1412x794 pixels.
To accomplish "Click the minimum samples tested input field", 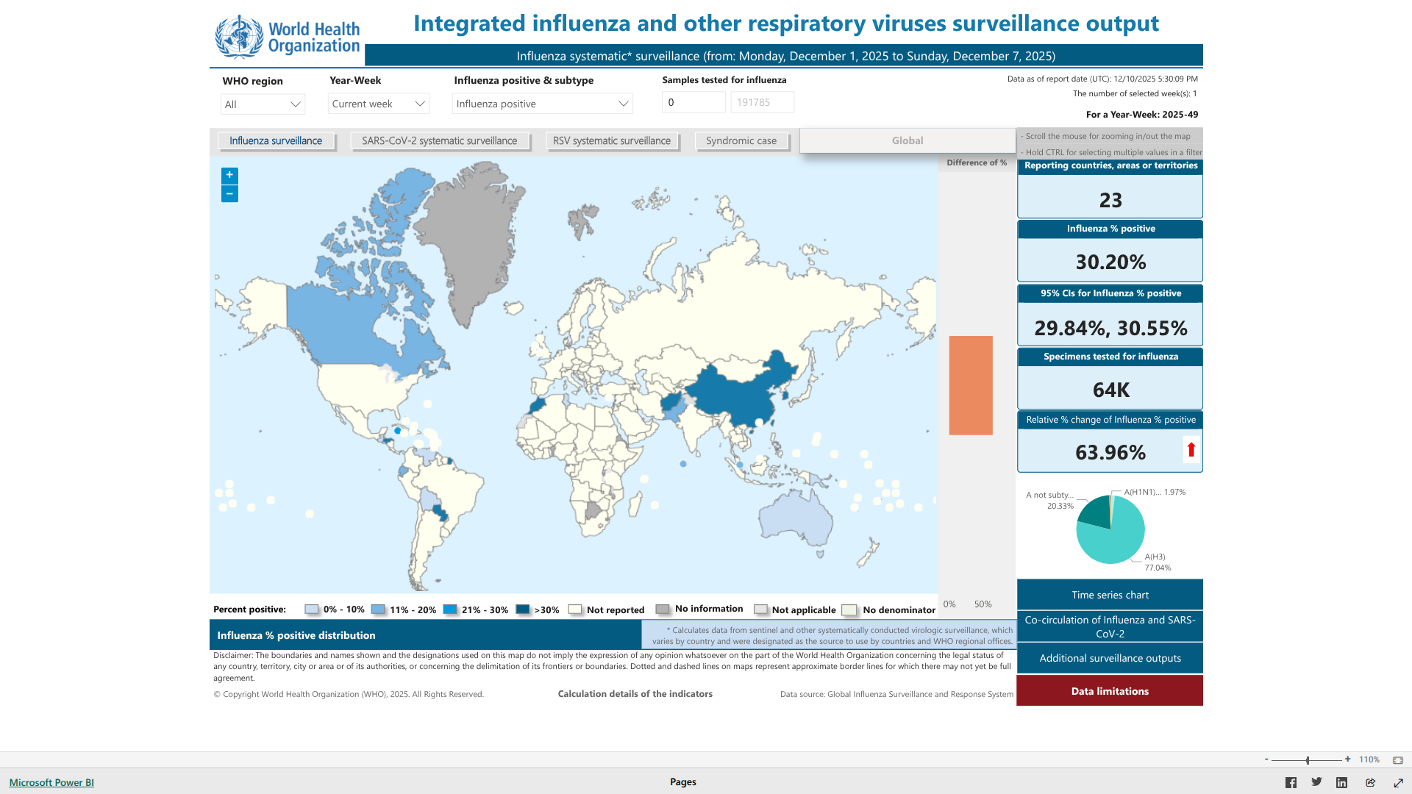I will (693, 102).
